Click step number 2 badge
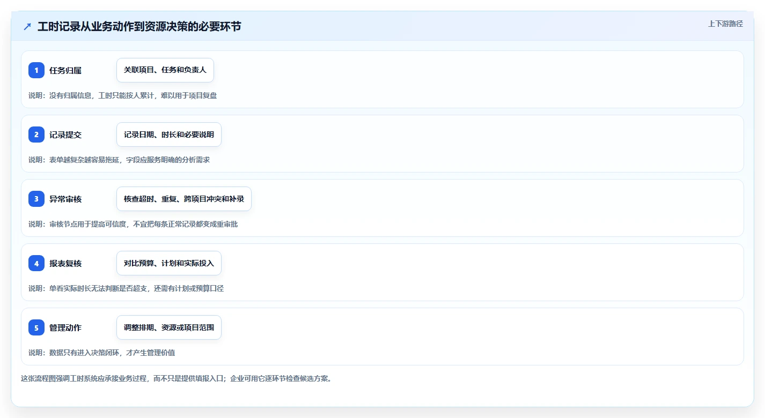The height and width of the screenshot is (418, 765). 36,135
